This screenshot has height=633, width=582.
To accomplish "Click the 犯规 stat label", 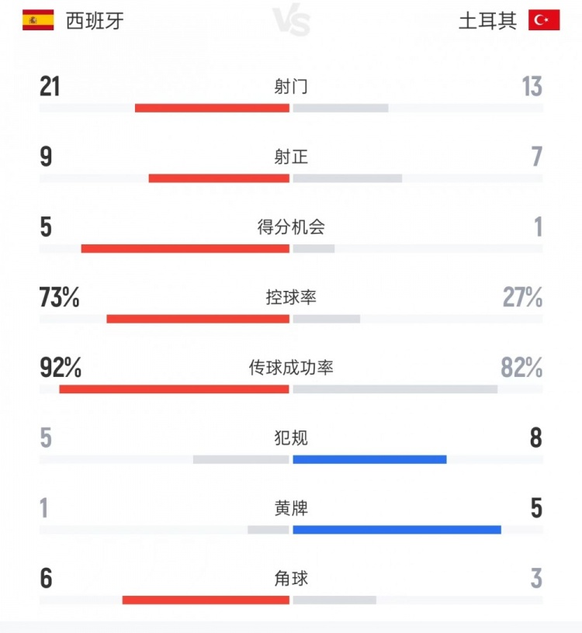I will (291, 438).
